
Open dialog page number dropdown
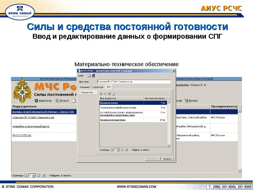tap(116, 150)
